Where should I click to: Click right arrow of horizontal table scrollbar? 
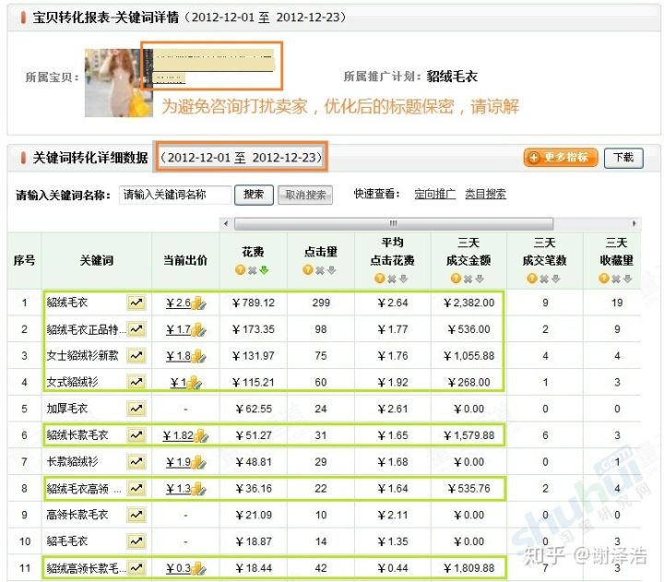click(634, 223)
